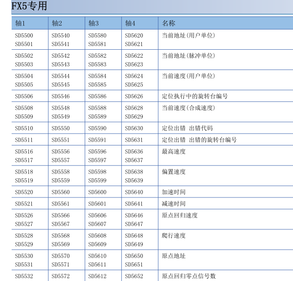Click register SD5630 in 轴4 column
Screen dimensions: 293x281
[x=134, y=129]
